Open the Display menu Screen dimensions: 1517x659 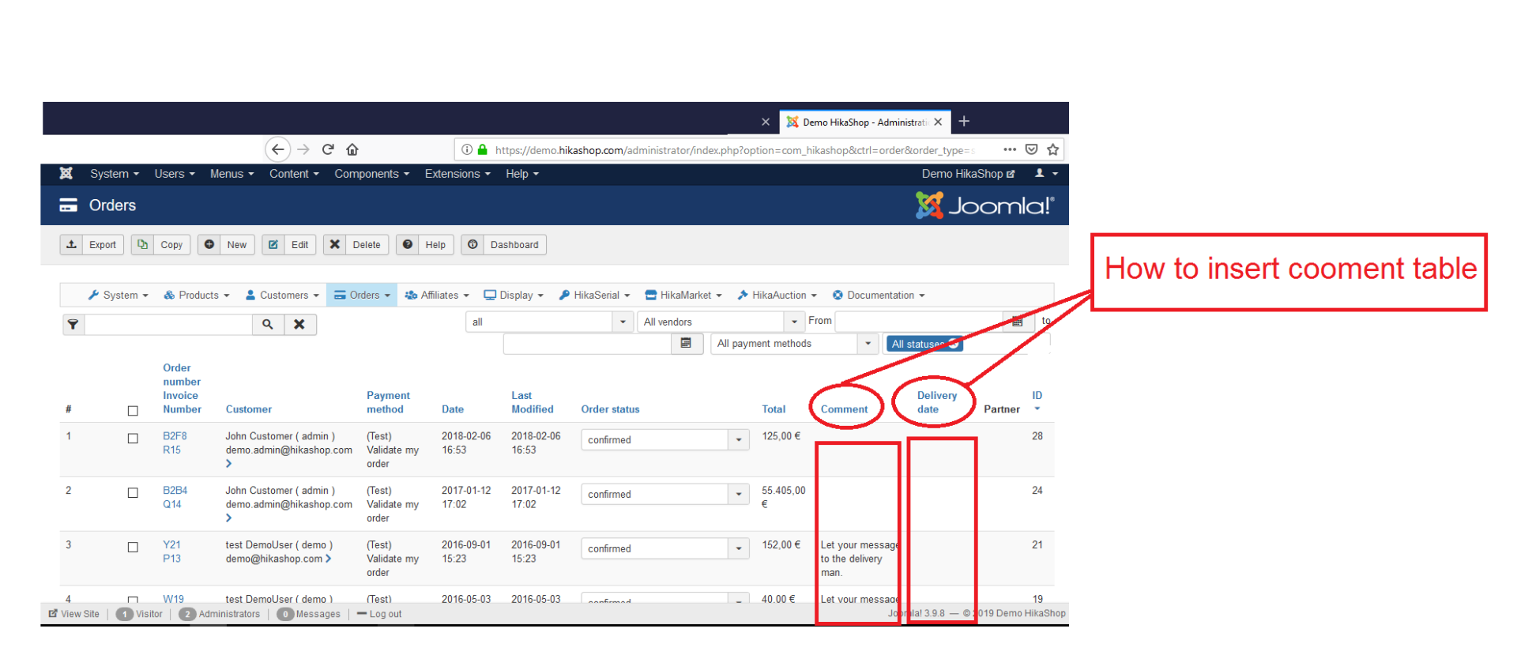[514, 296]
